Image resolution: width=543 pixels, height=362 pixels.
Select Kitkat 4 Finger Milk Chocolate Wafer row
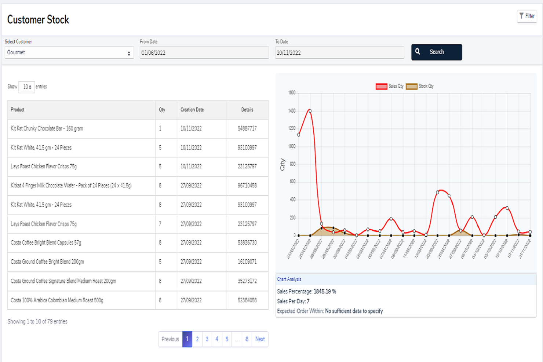coord(138,186)
